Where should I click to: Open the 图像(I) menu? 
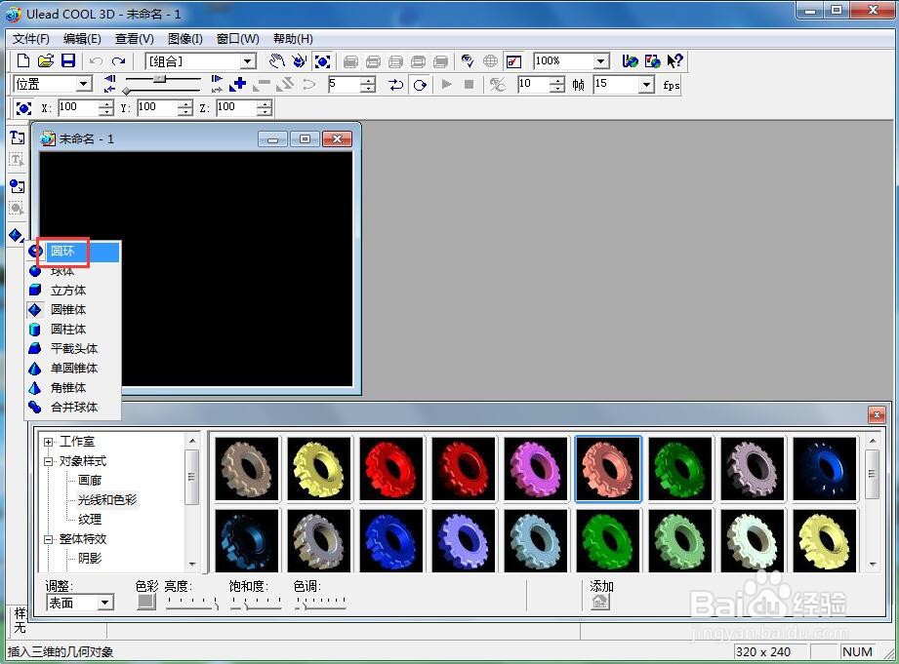tap(185, 39)
